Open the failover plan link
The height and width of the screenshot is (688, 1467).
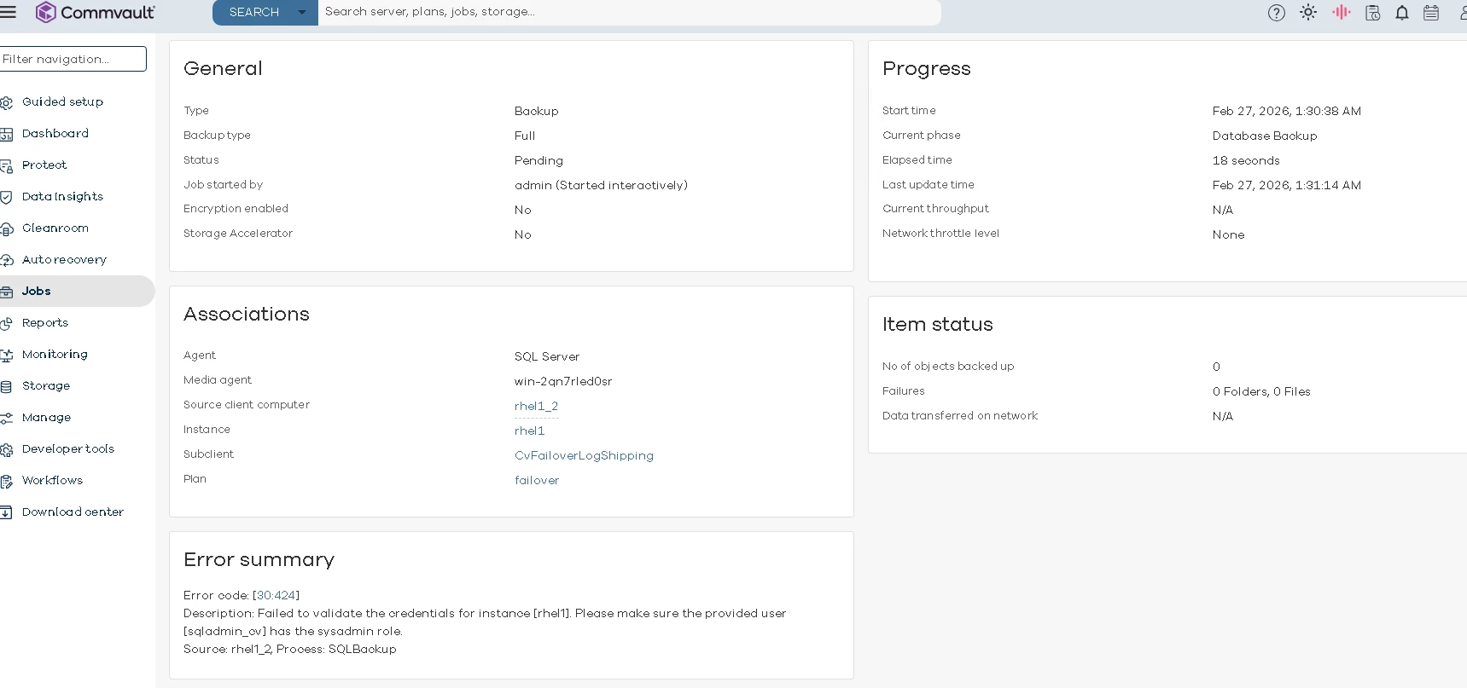(537, 480)
